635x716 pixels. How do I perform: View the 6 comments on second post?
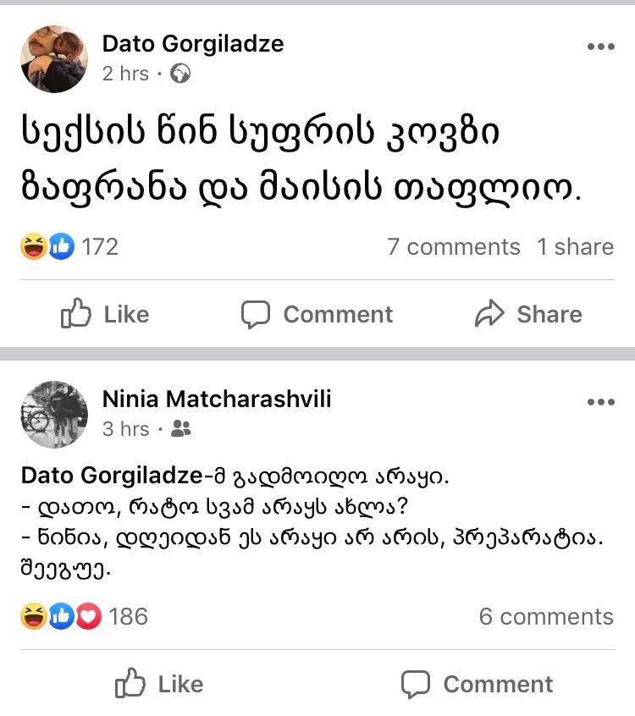pyautogui.click(x=545, y=616)
